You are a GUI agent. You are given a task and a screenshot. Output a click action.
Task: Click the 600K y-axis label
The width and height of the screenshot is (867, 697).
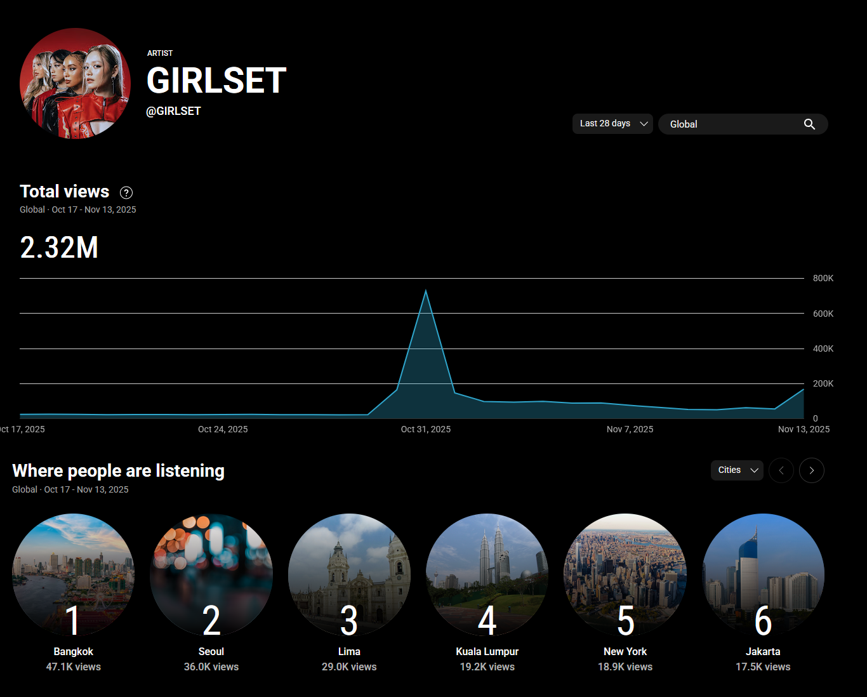pyautogui.click(x=823, y=314)
